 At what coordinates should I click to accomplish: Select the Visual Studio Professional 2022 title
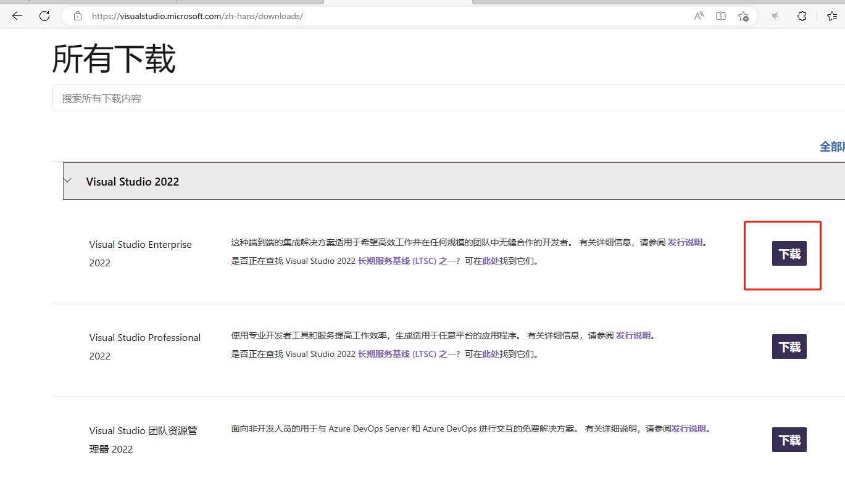coord(145,347)
